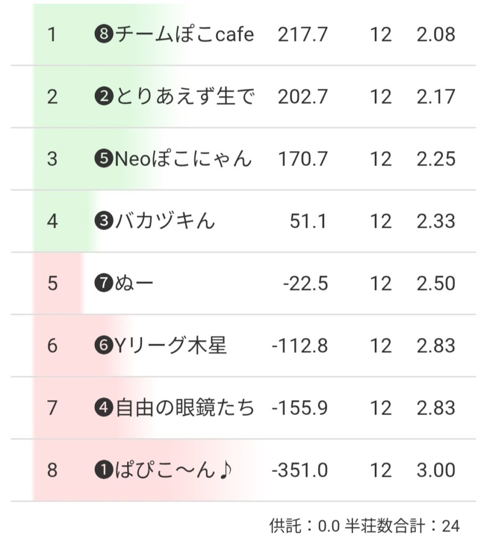Click the circled 2 icon beside とりあえず生で
This screenshot has height=545, width=487.
[x=103, y=97]
